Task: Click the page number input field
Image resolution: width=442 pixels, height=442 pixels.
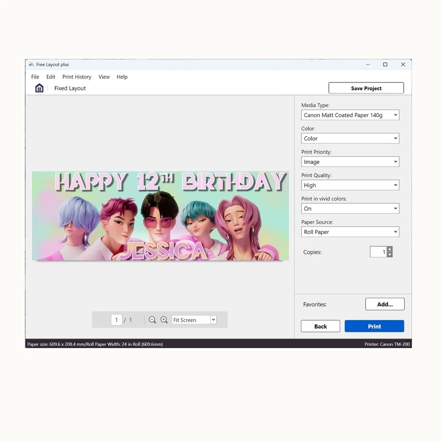Action: (116, 320)
